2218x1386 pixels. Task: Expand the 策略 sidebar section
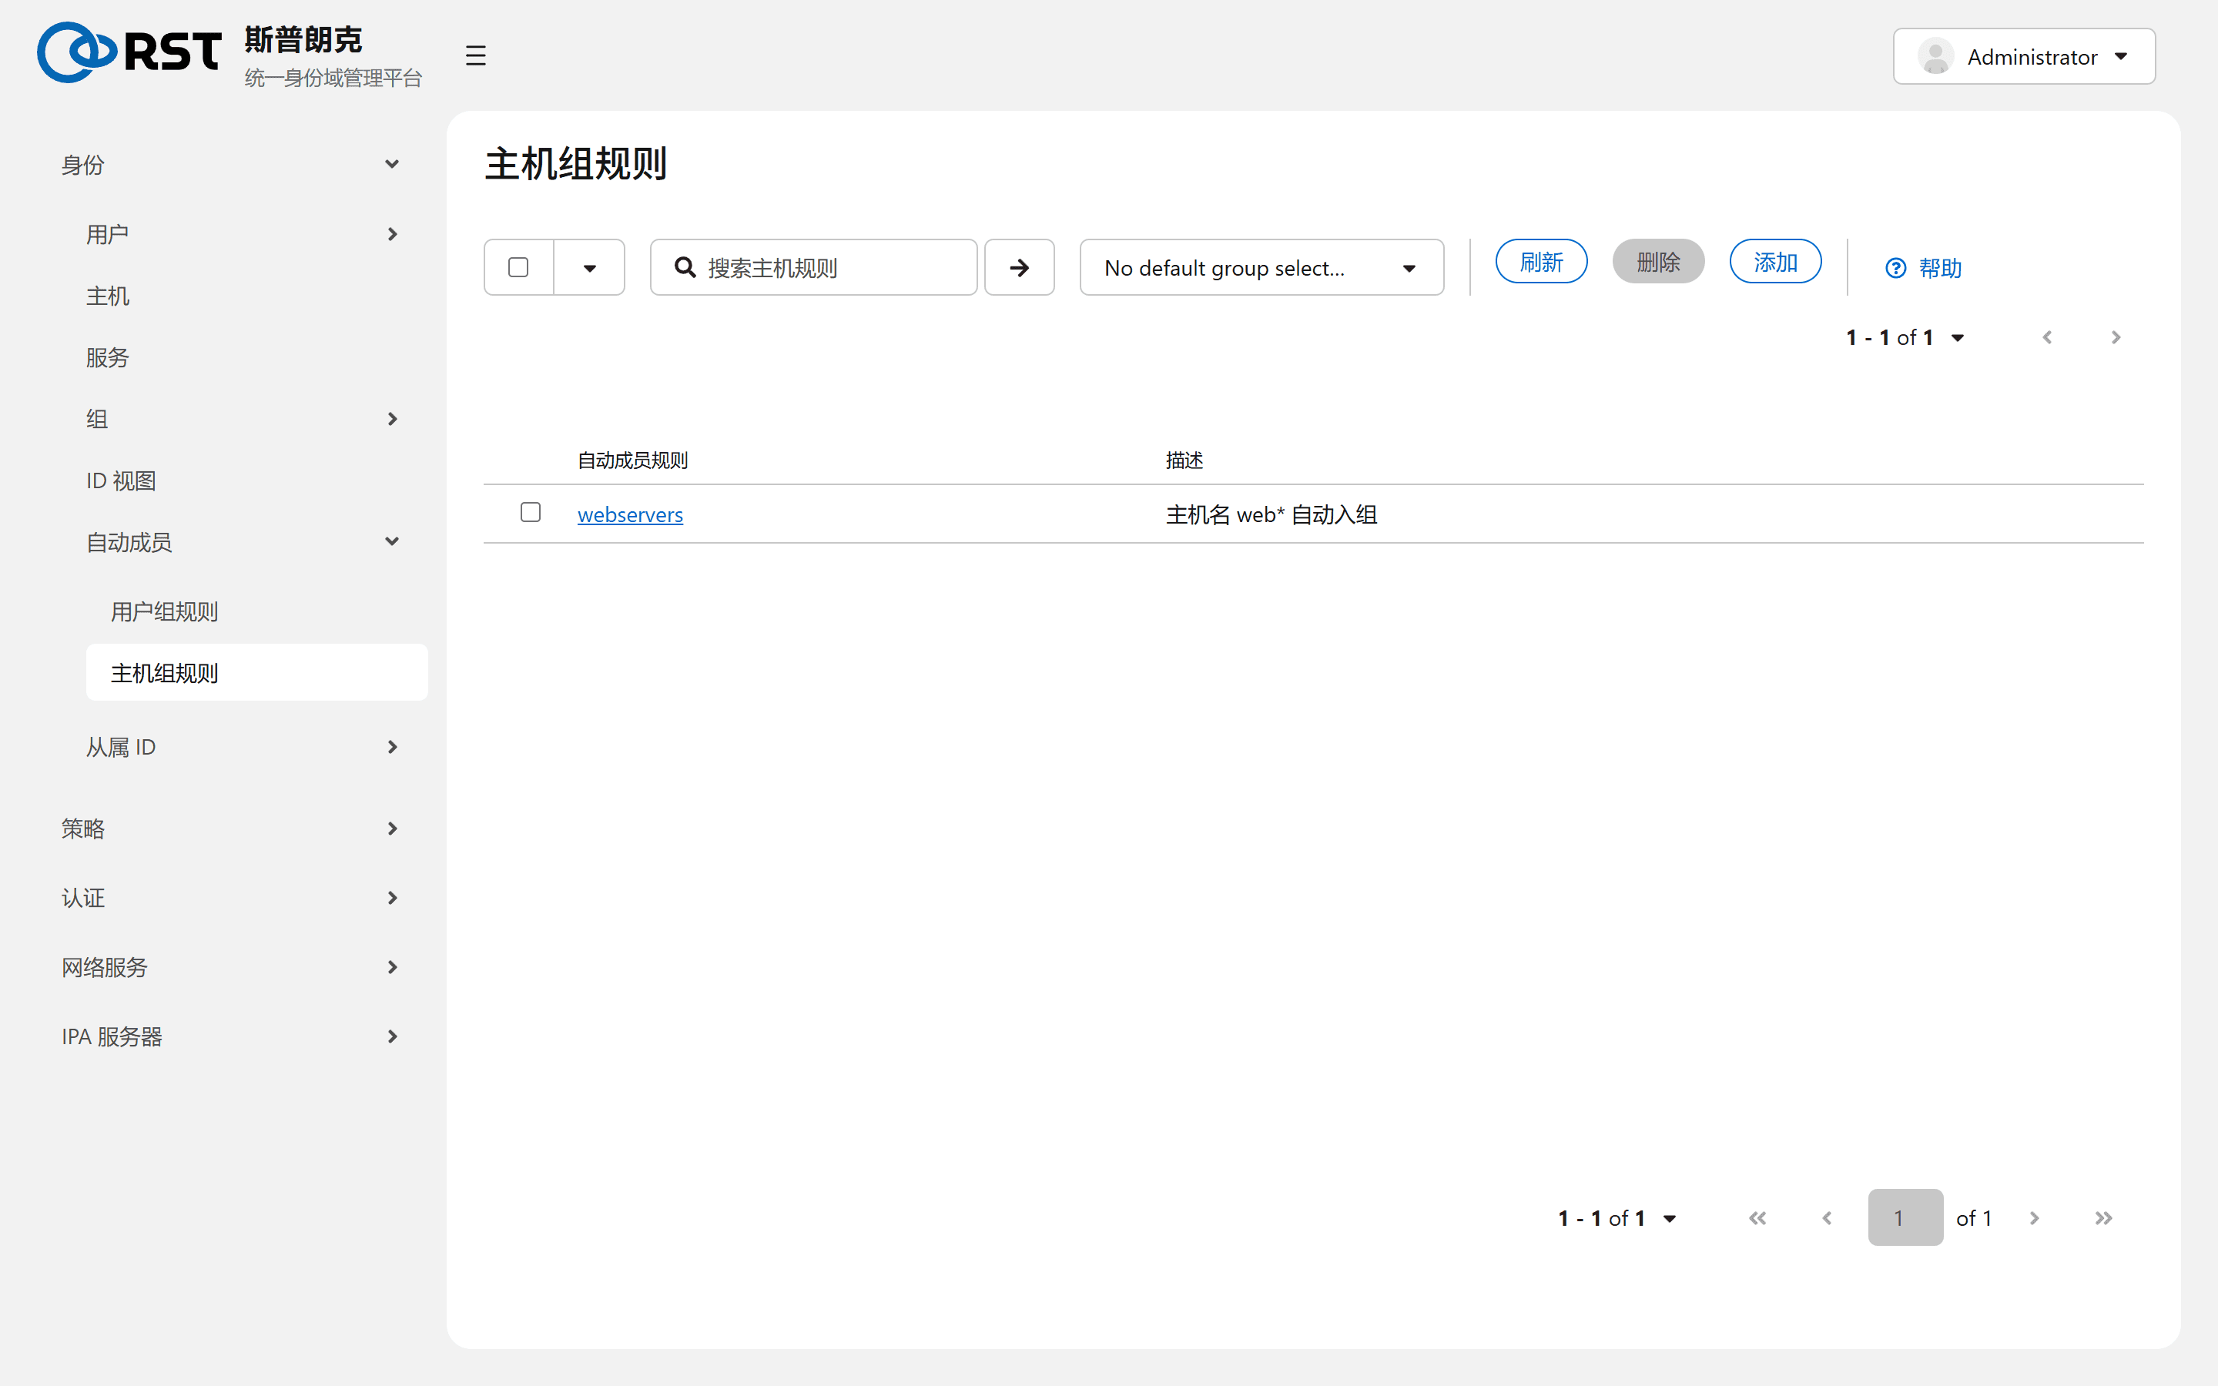point(230,829)
